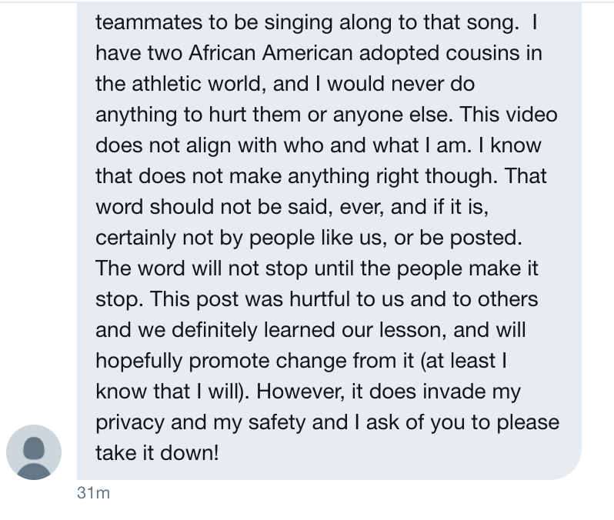Click the words 'This video' in message
Image resolution: width=614 pixels, height=520 pixels.
(x=509, y=115)
